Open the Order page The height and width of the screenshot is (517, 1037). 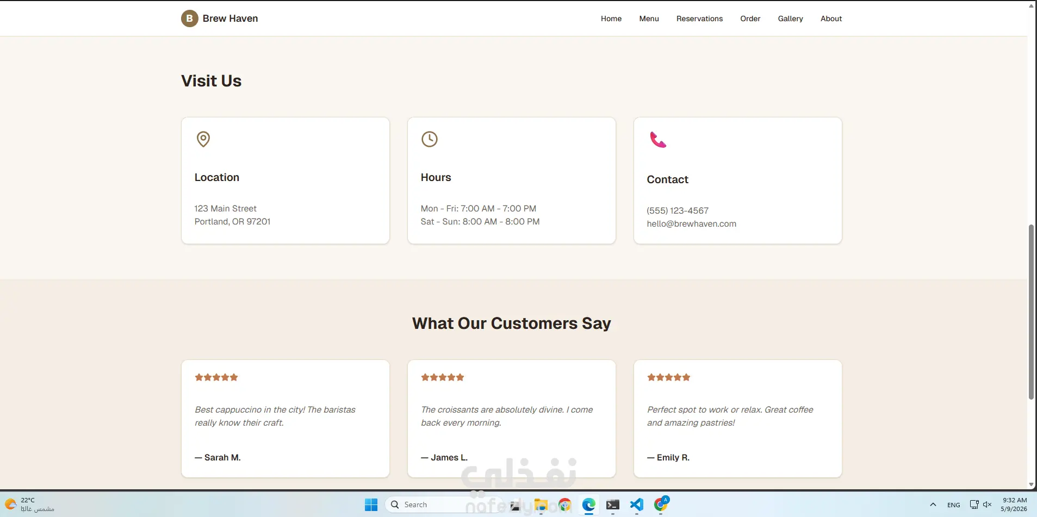(750, 18)
